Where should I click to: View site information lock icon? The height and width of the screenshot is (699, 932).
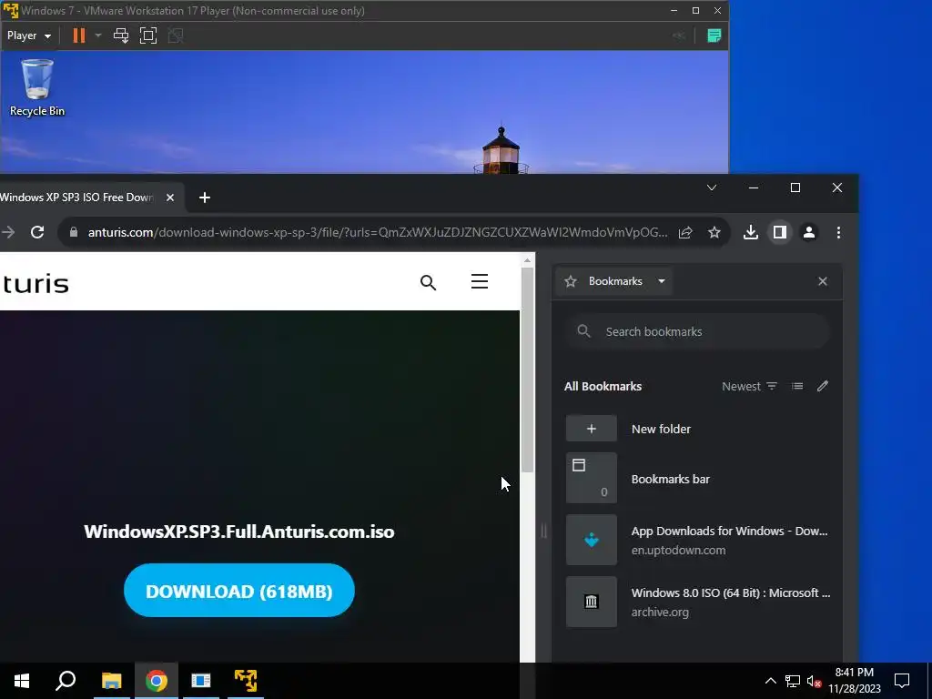[x=74, y=232]
